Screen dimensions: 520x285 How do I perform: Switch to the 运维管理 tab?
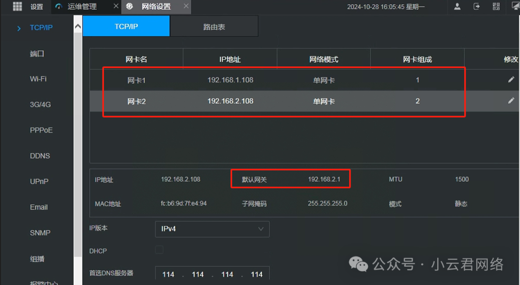point(82,7)
